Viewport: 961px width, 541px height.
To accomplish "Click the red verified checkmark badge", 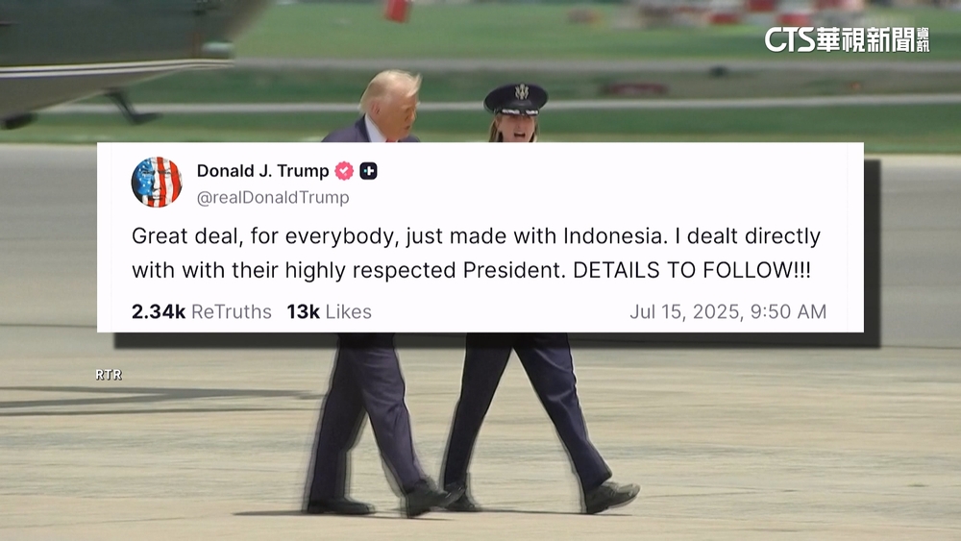I will pyautogui.click(x=344, y=171).
